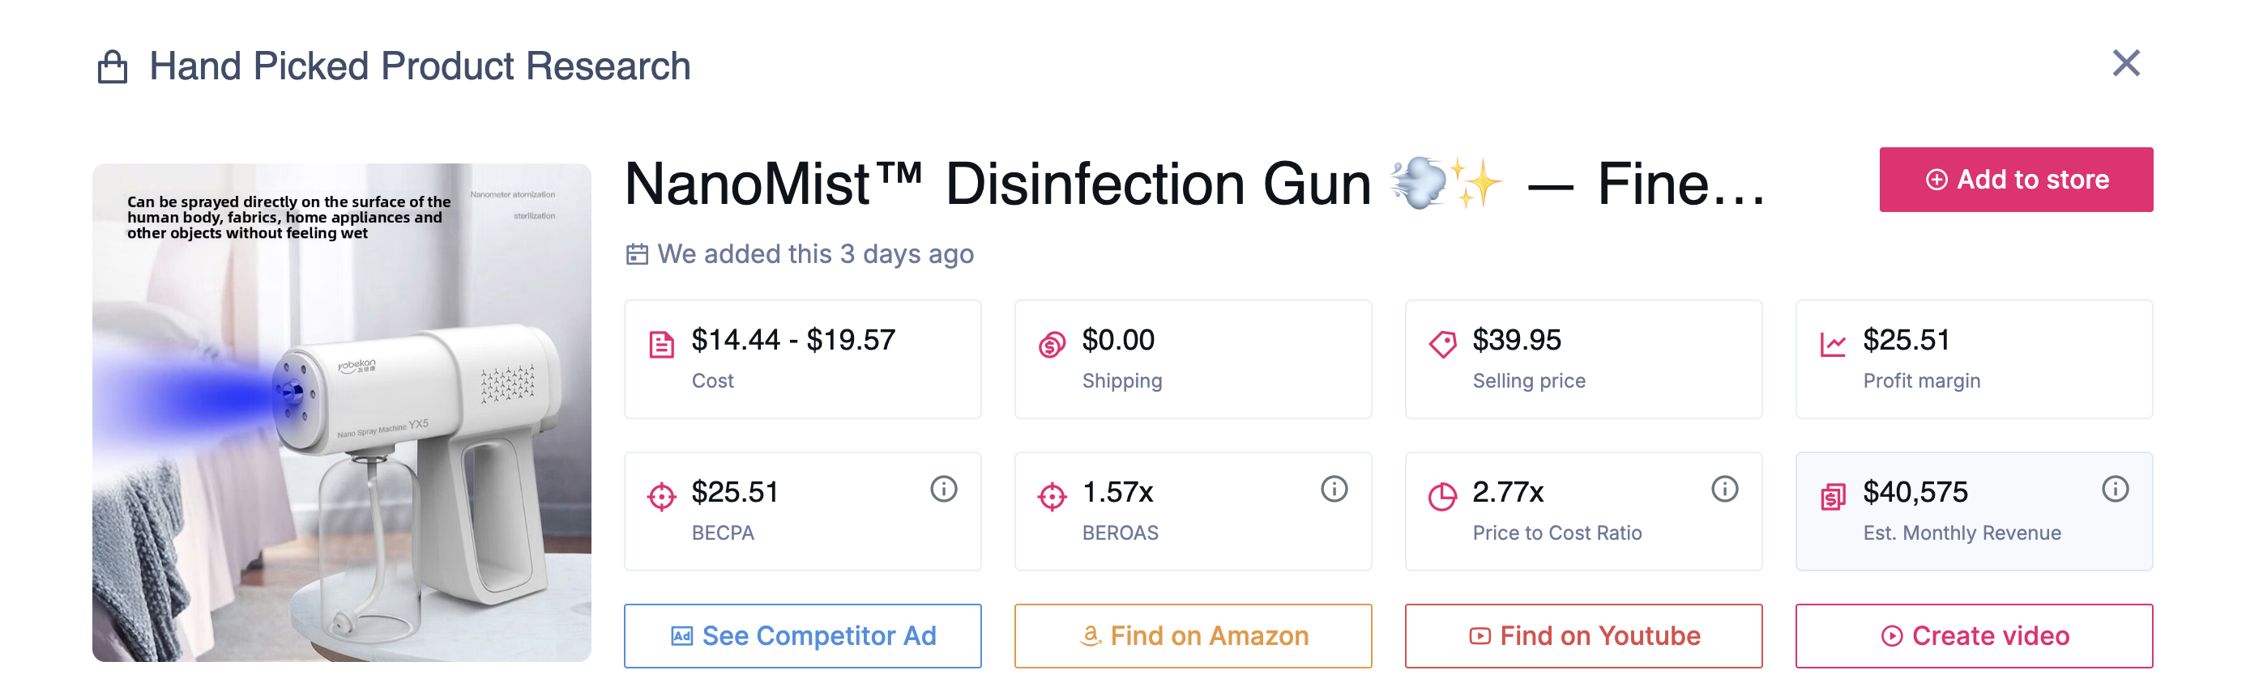The height and width of the screenshot is (683, 2246).
Task: Click the shopping bag icon in the header
Action: point(112,65)
